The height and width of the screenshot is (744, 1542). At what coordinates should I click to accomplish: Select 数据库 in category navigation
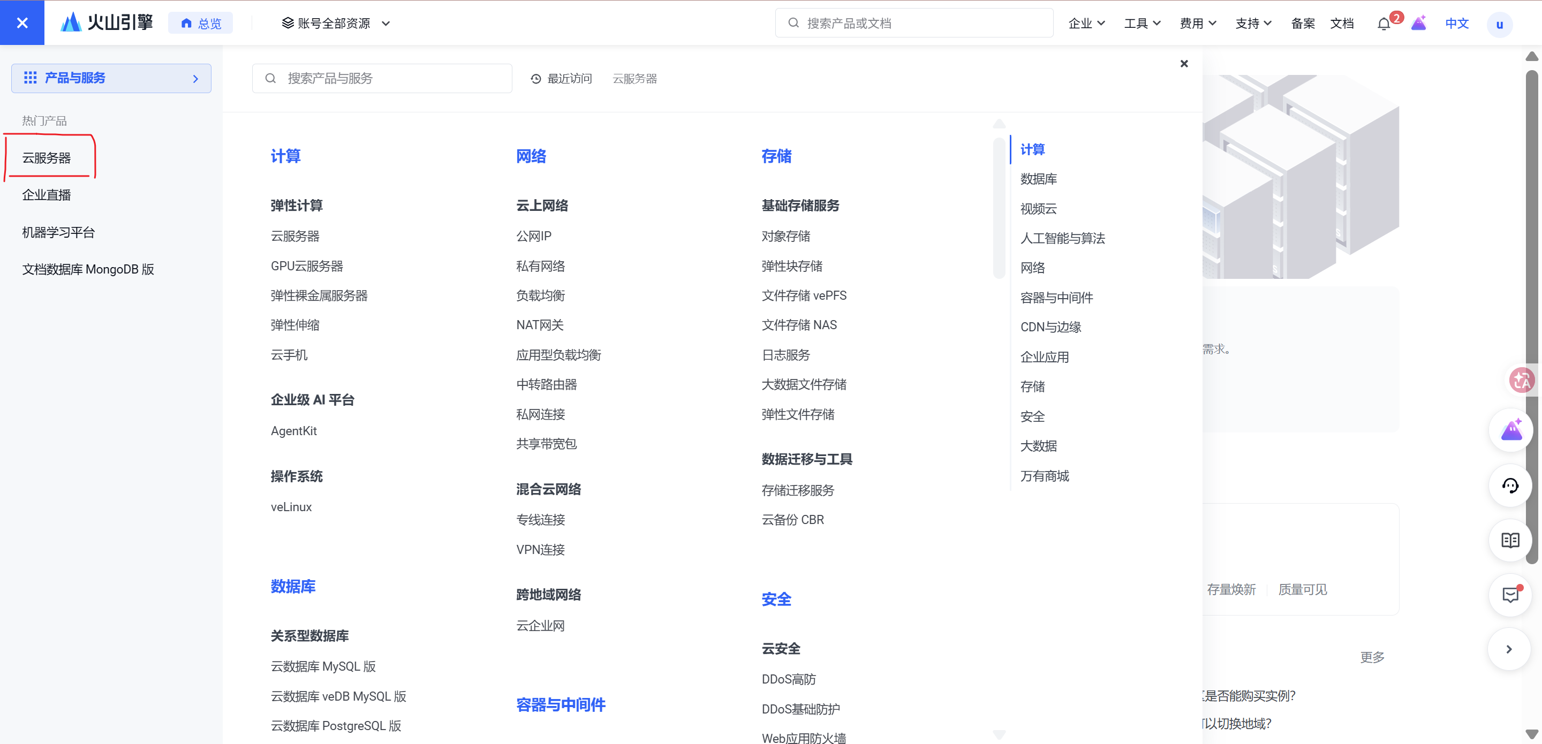(1039, 179)
